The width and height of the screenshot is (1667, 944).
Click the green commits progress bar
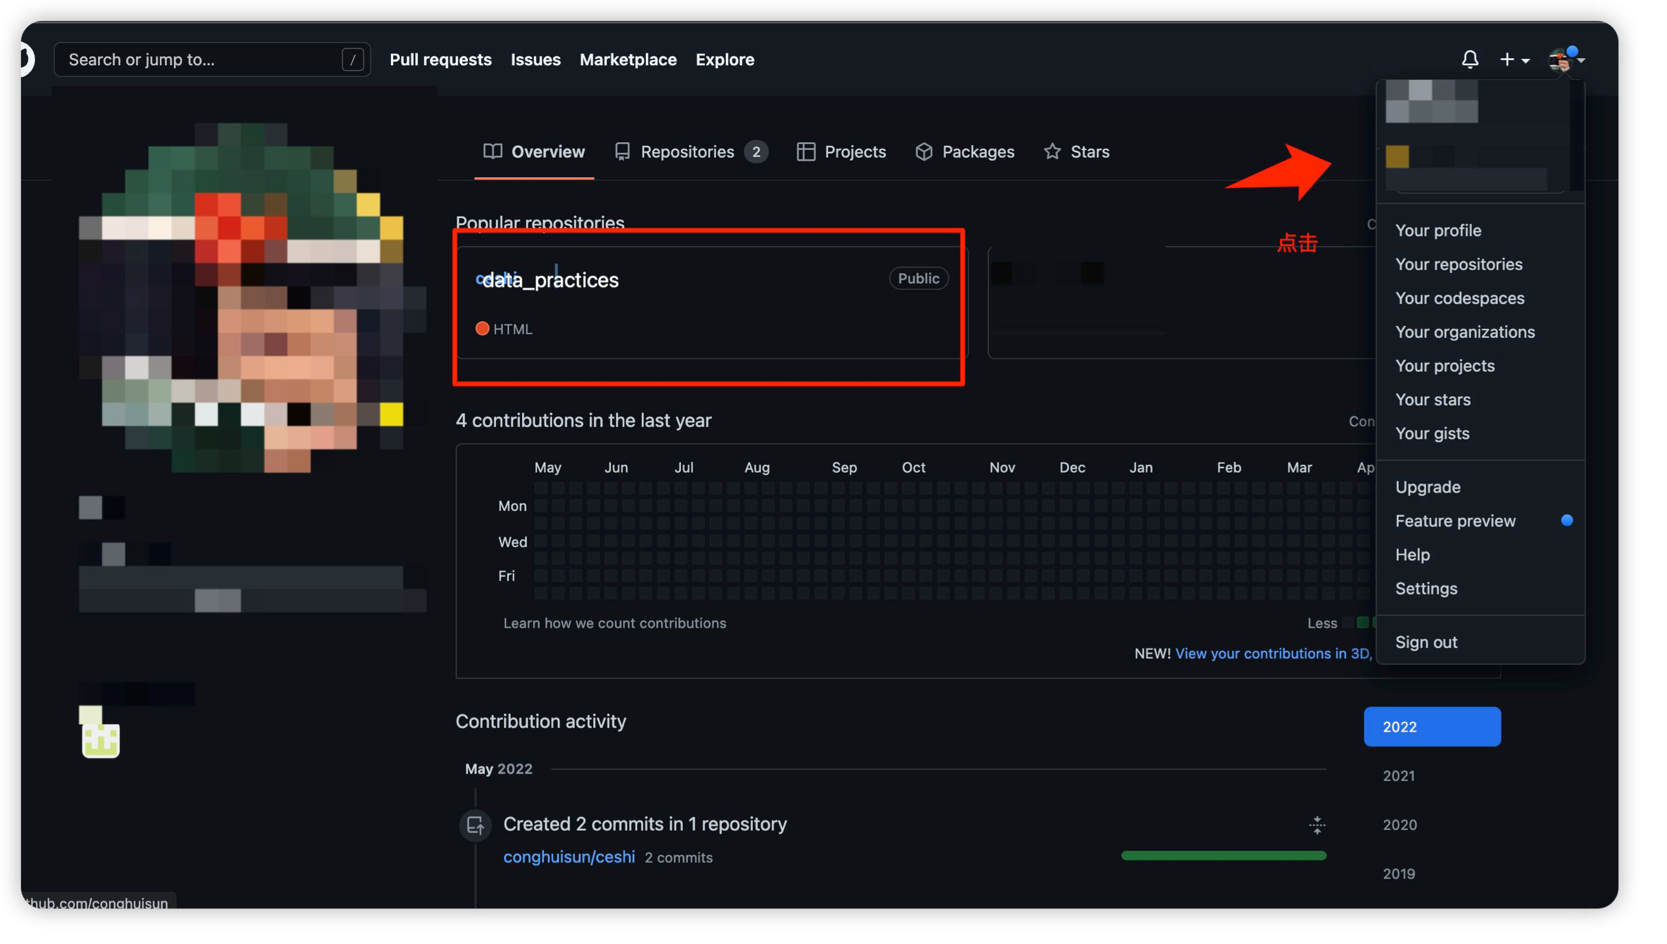coord(1223,855)
